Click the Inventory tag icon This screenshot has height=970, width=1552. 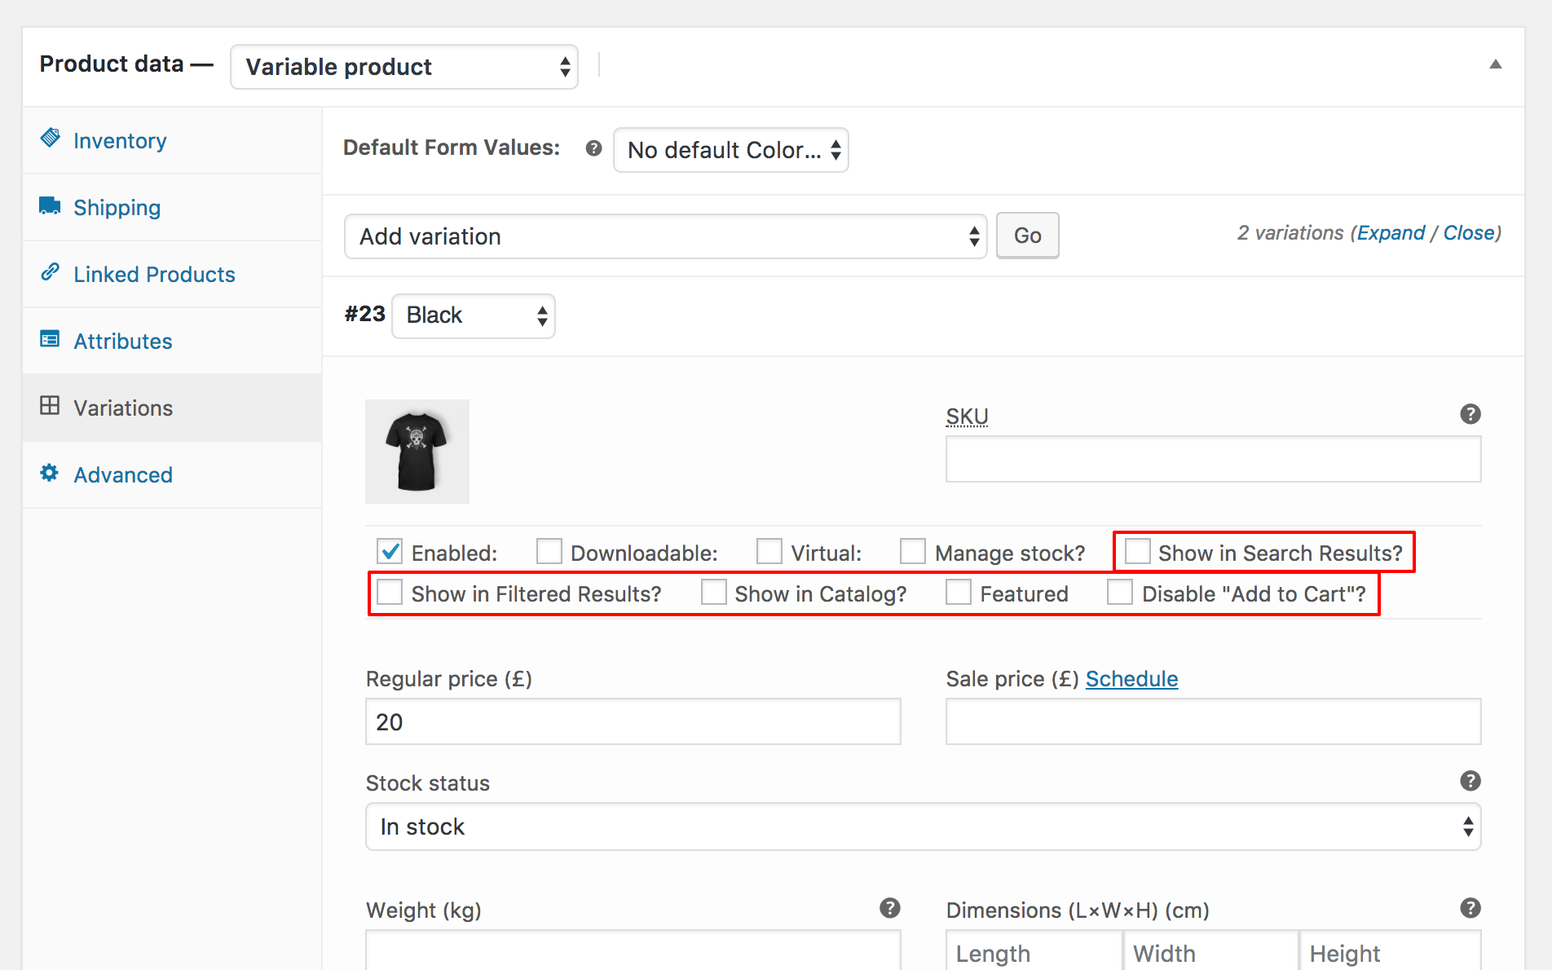coord(51,139)
